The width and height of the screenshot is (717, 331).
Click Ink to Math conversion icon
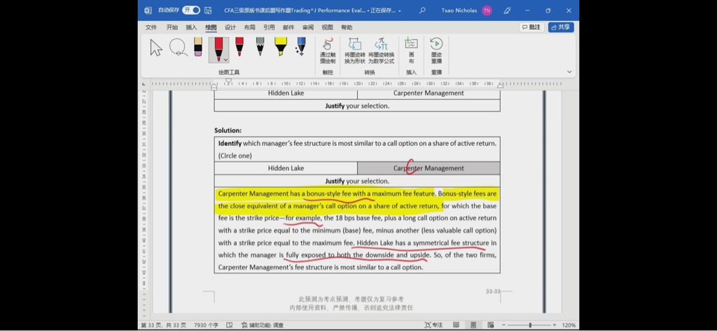pyautogui.click(x=382, y=50)
